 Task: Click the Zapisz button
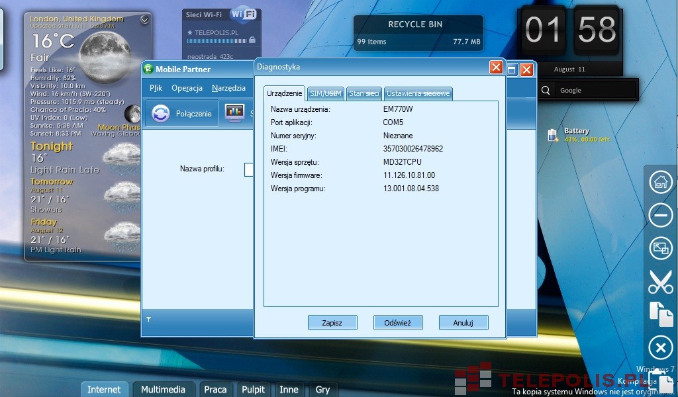(x=332, y=323)
